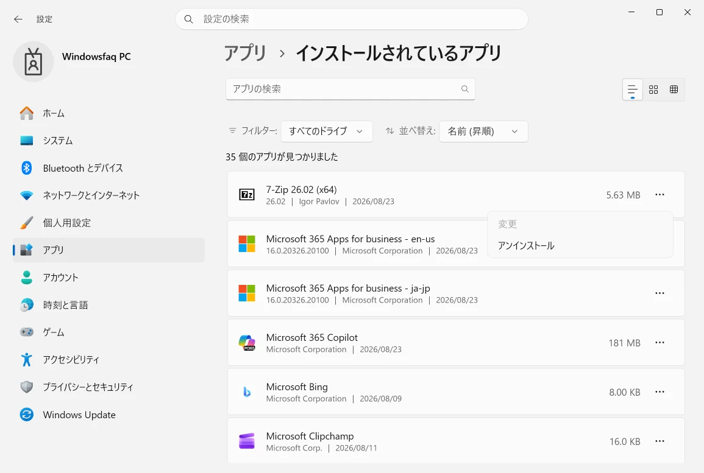The image size is (704, 473).
Task: Click Microsoft 365 Apps for business - en-us
Action: [350, 239]
